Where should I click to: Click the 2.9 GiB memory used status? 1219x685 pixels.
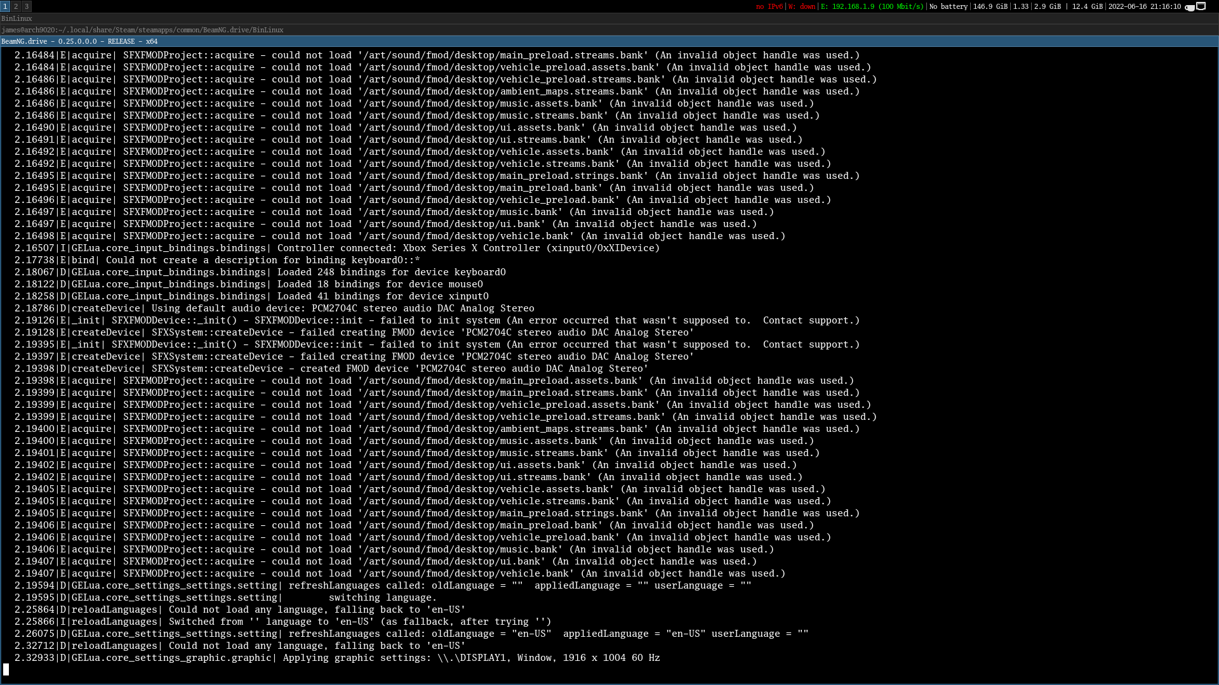coord(1047,6)
